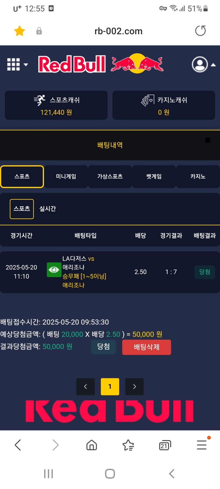The height and width of the screenshot is (489, 220).
Task: Select page 1 in pagination
Action: pos(110,387)
